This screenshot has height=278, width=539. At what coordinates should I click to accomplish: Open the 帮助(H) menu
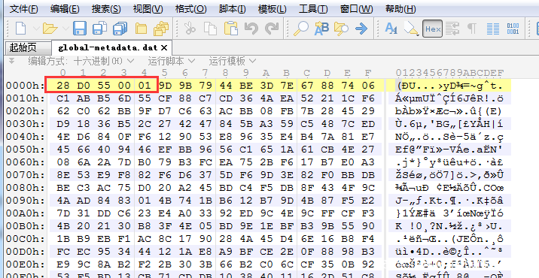coord(400,8)
